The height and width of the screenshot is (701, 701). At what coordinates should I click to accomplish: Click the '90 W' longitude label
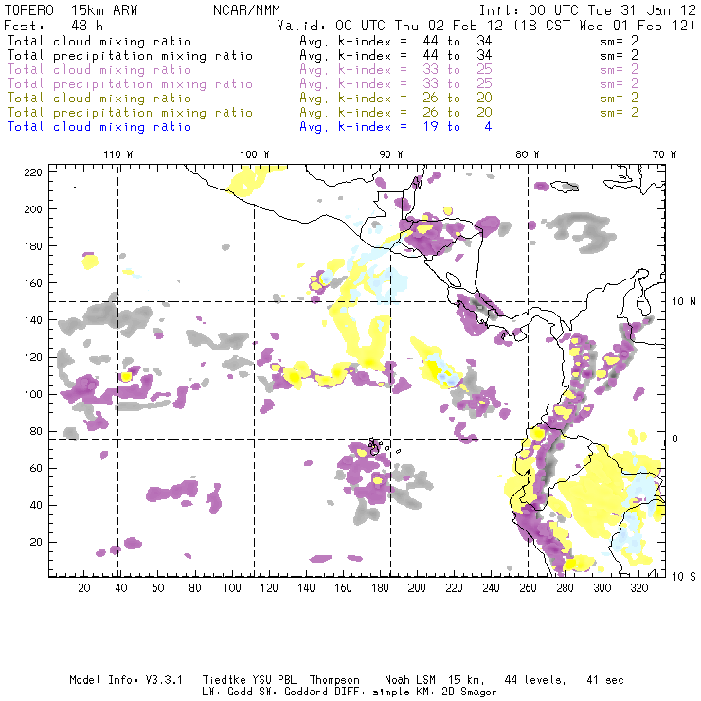(391, 154)
